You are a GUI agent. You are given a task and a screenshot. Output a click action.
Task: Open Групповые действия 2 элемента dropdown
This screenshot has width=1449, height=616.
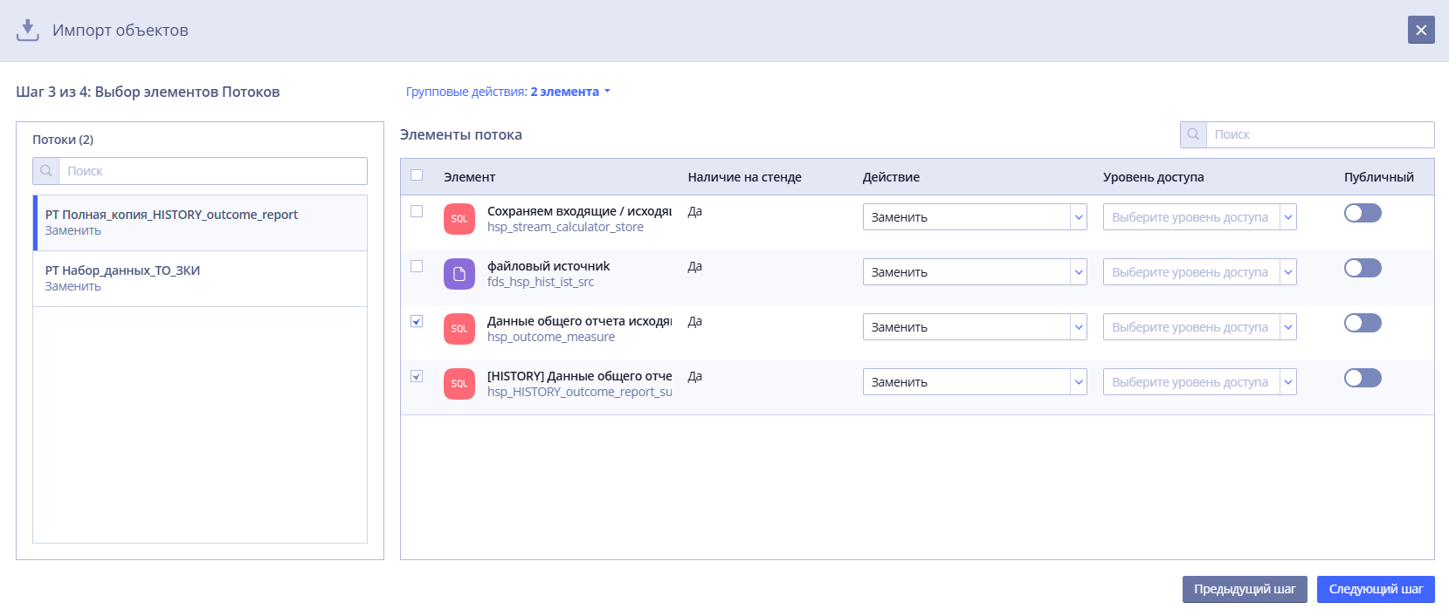tap(508, 92)
